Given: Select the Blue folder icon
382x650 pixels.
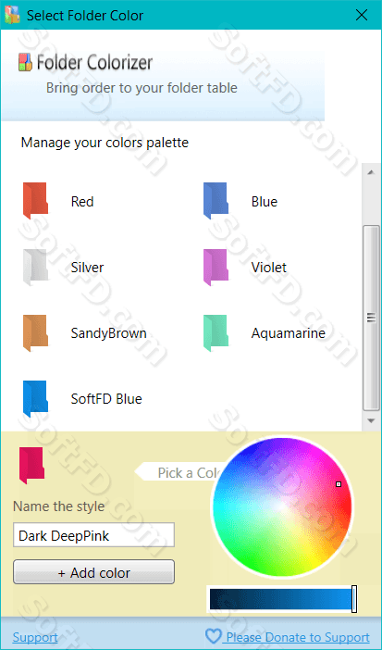Looking at the screenshot, I should [216, 201].
